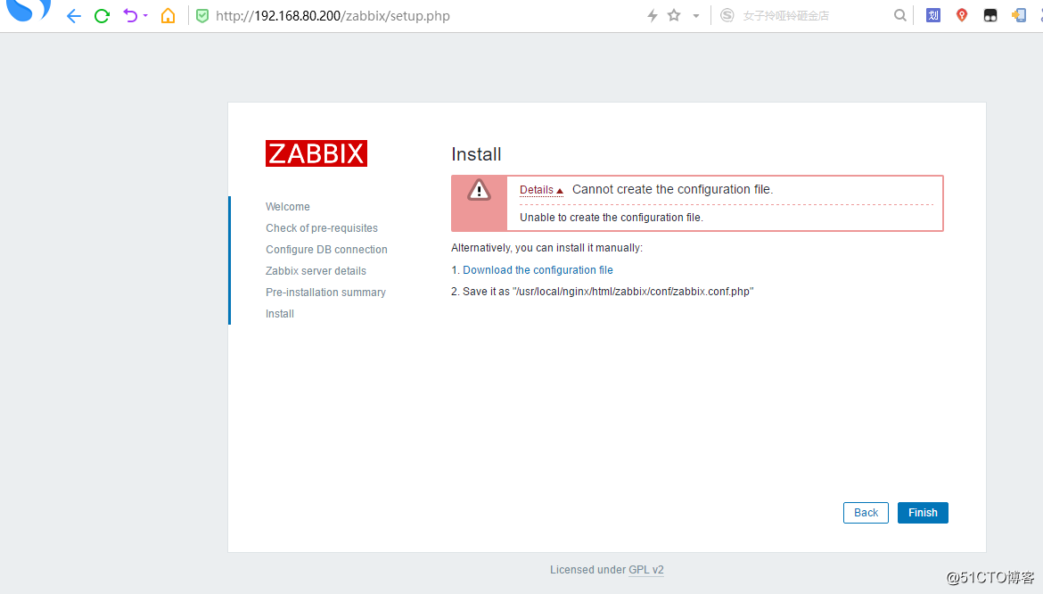Bookmark the page with the star icon
This screenshot has width=1043, height=594.
pyautogui.click(x=674, y=15)
